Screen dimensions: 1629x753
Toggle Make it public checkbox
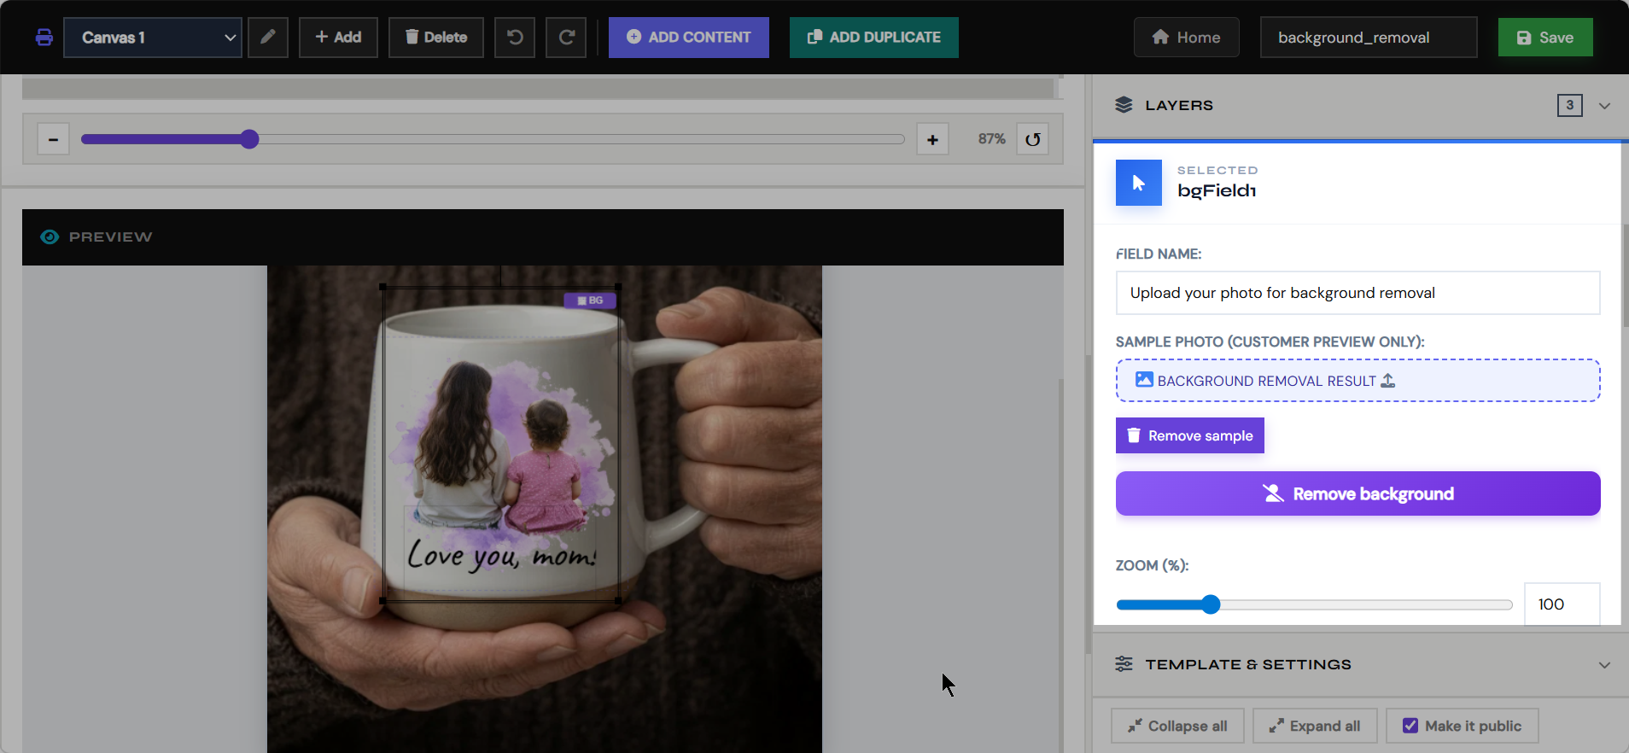coord(1410,726)
